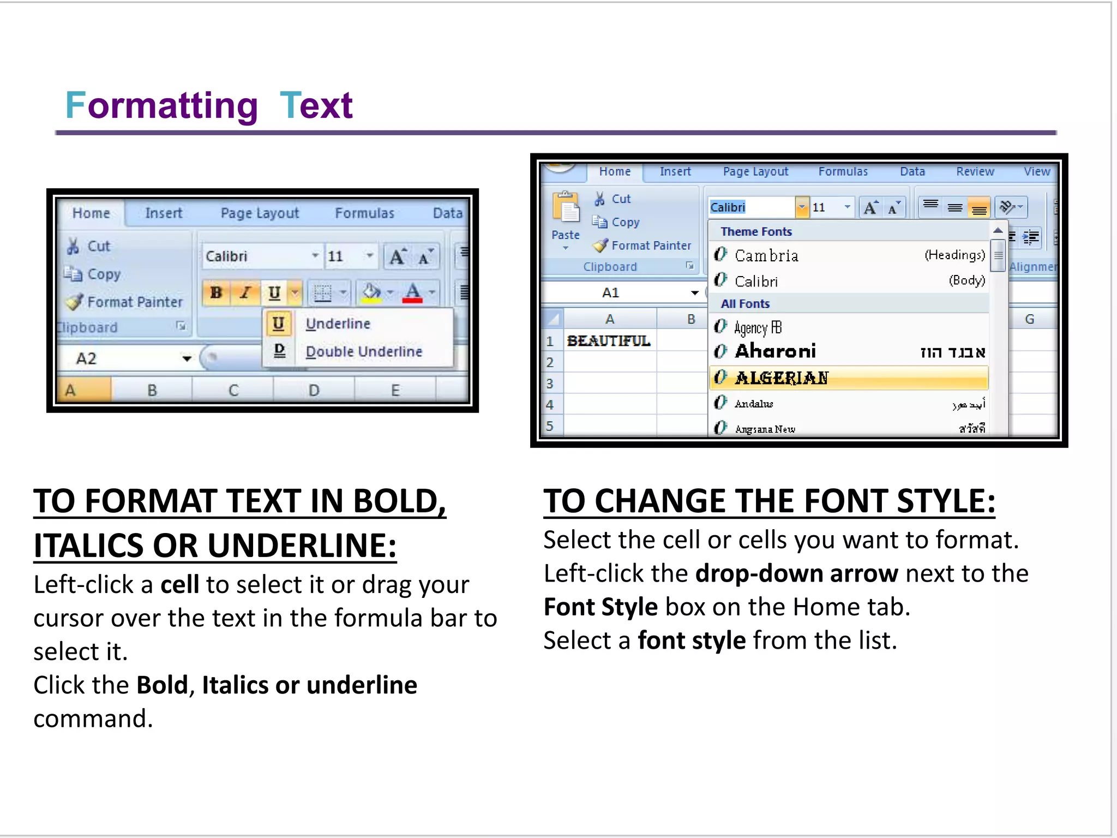Click the font list scrollbar thumb
The image size is (1117, 838).
coord(998,255)
